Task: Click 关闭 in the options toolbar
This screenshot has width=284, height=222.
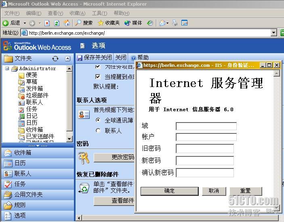Action: pyautogui.click(x=121, y=58)
